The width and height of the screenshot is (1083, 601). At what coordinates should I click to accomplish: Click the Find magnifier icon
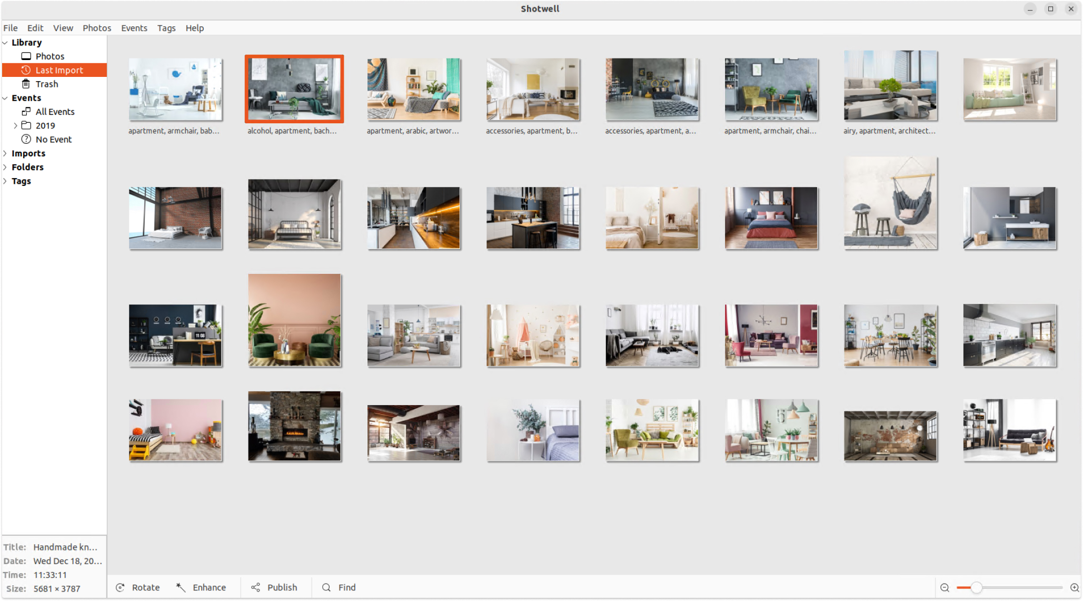click(x=326, y=587)
